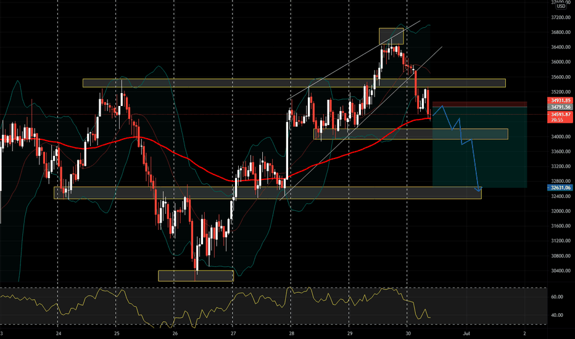Click the 32800.00 price axis label
The height and width of the screenshot is (339, 575).
pyautogui.click(x=561, y=181)
